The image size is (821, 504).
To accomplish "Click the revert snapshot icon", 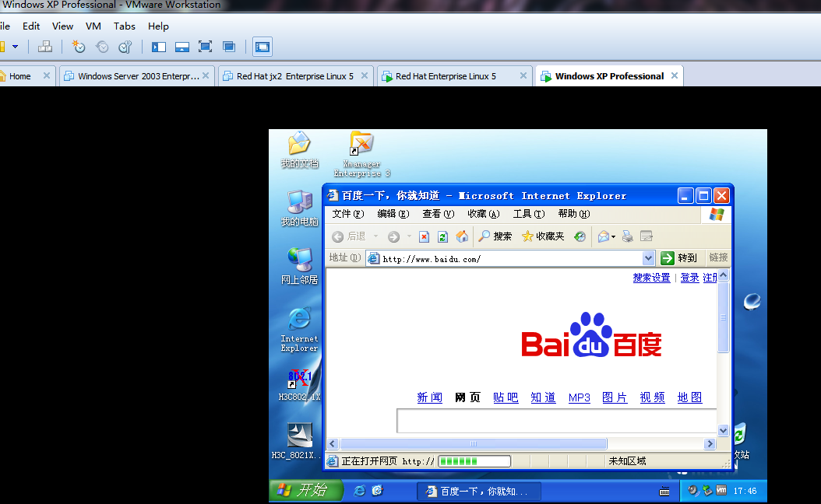I will [x=102, y=47].
